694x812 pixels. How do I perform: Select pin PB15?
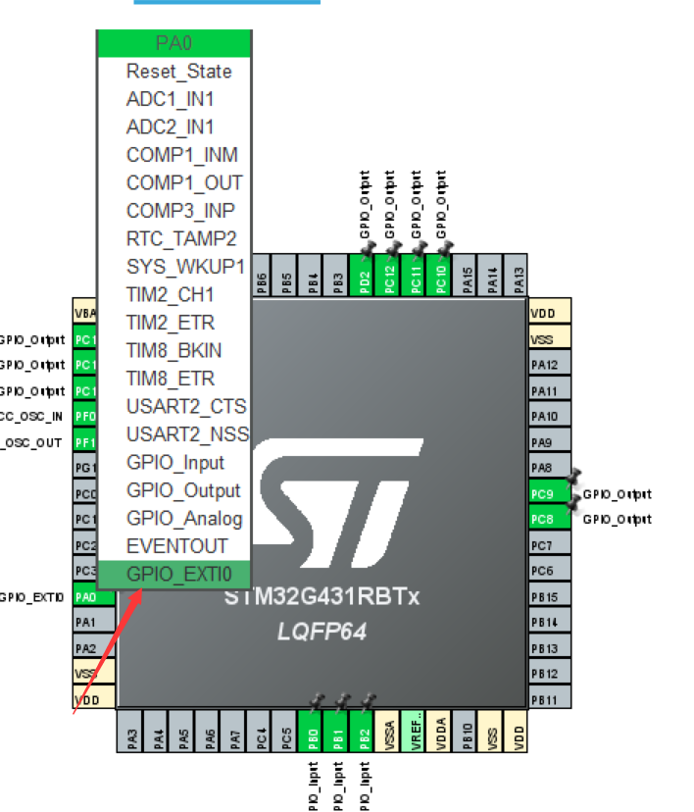tap(550, 593)
